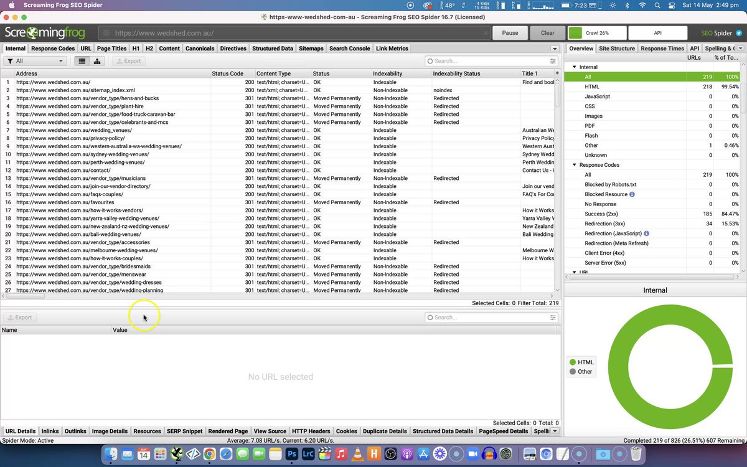Open Safari from the Dock

226,455
